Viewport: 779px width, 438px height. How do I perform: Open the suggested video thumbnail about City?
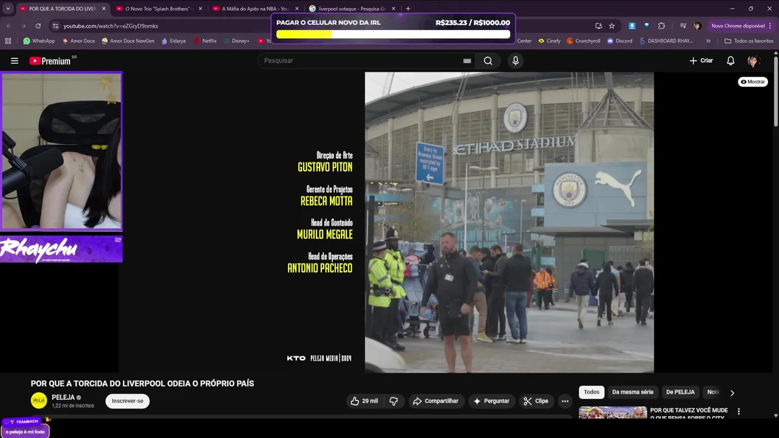coord(612,412)
